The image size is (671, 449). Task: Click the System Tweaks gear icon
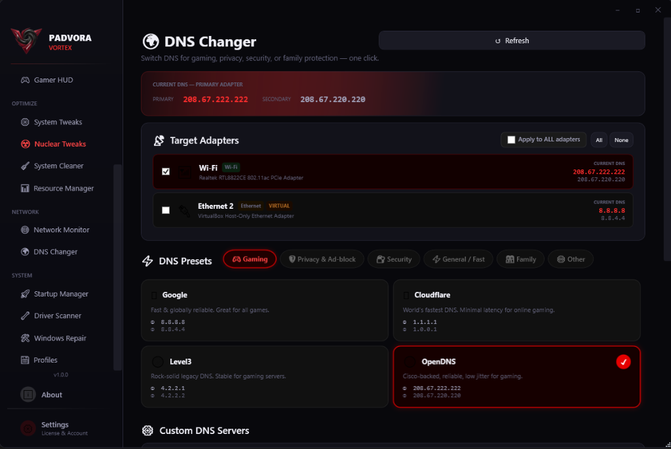pyautogui.click(x=26, y=122)
